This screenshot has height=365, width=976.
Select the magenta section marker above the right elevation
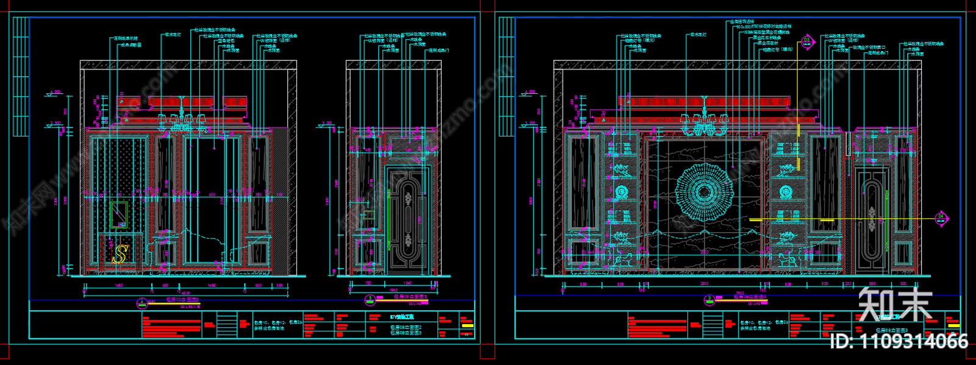807,42
